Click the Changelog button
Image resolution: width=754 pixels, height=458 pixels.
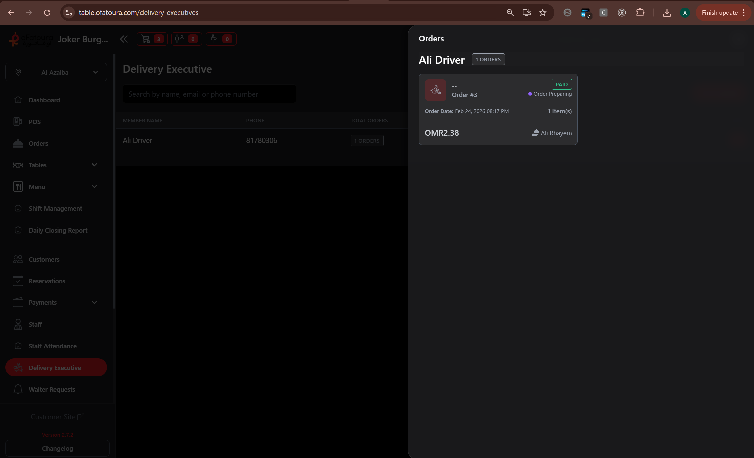click(x=58, y=448)
